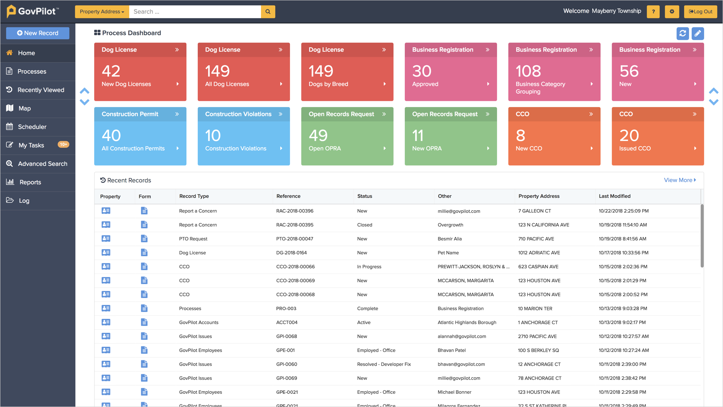Expand the New Dog Licenses tile header arrows
This screenshot has width=723, height=407.
[177, 50]
